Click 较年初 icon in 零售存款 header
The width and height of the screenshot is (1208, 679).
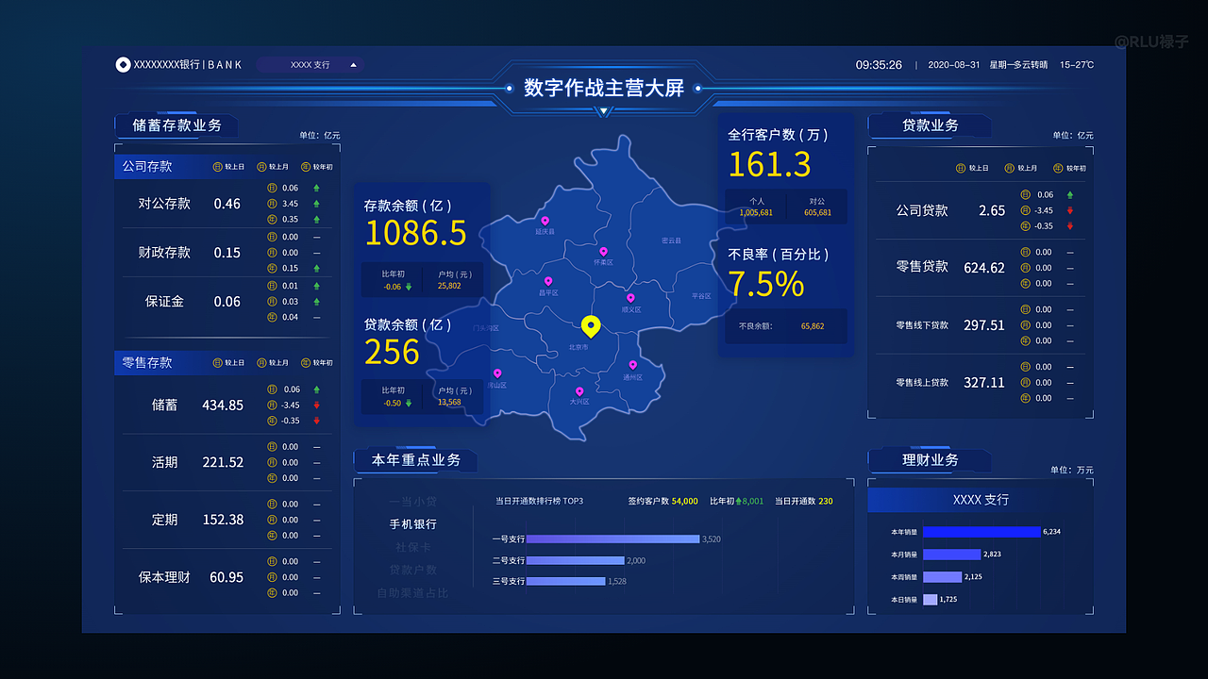click(306, 362)
